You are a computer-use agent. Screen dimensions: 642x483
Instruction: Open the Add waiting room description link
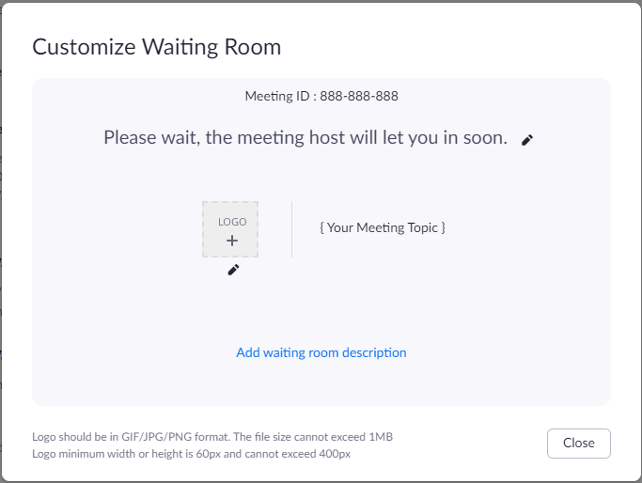pyautogui.click(x=321, y=352)
